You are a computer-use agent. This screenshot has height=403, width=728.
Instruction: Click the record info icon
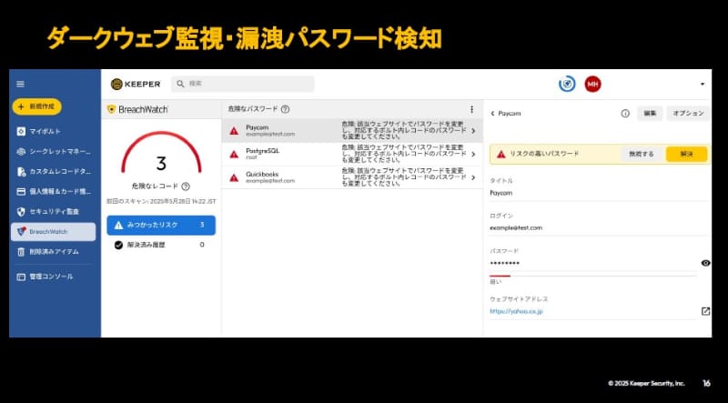[x=625, y=114]
